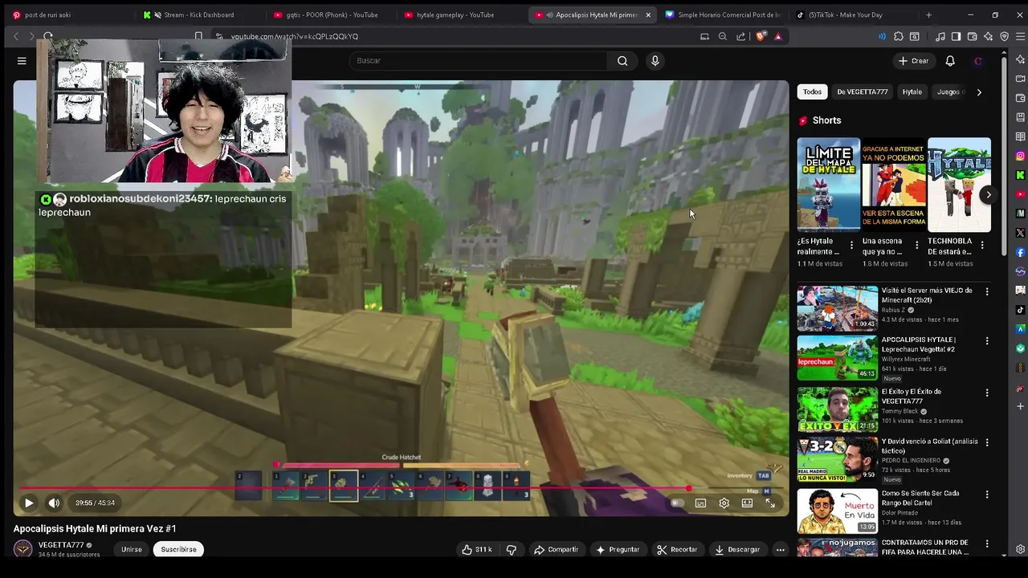Image resolution: width=1028 pixels, height=578 pixels.
Task: Select the De VEGETTA777 filter chip
Action: 863,92
